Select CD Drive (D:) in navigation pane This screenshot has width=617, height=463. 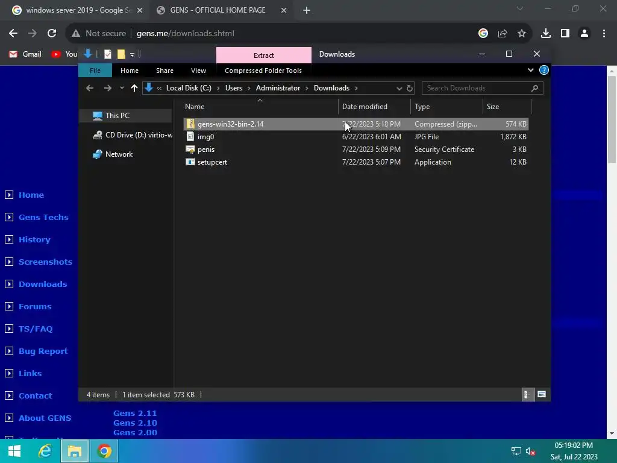click(x=132, y=135)
